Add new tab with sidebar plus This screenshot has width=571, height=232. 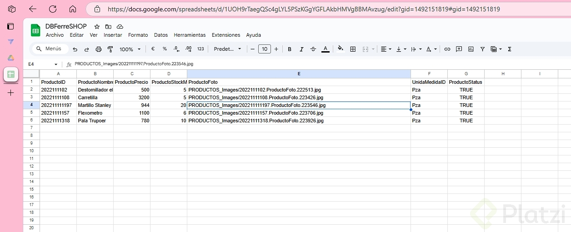(x=11, y=92)
